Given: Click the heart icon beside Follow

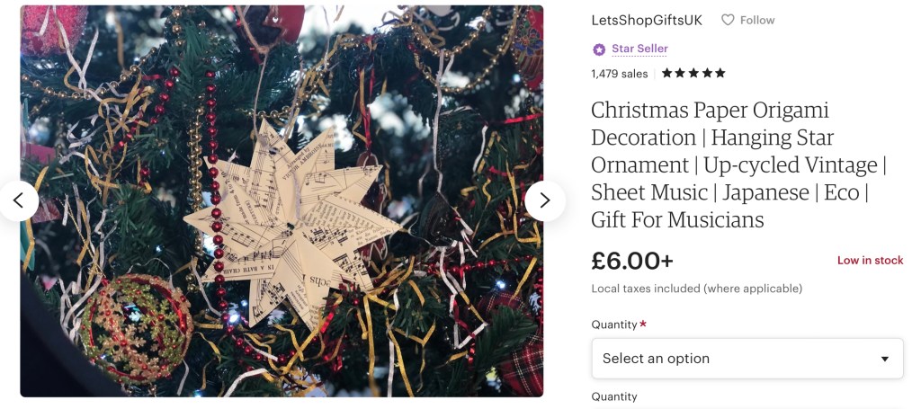Looking at the screenshot, I should click(x=728, y=20).
